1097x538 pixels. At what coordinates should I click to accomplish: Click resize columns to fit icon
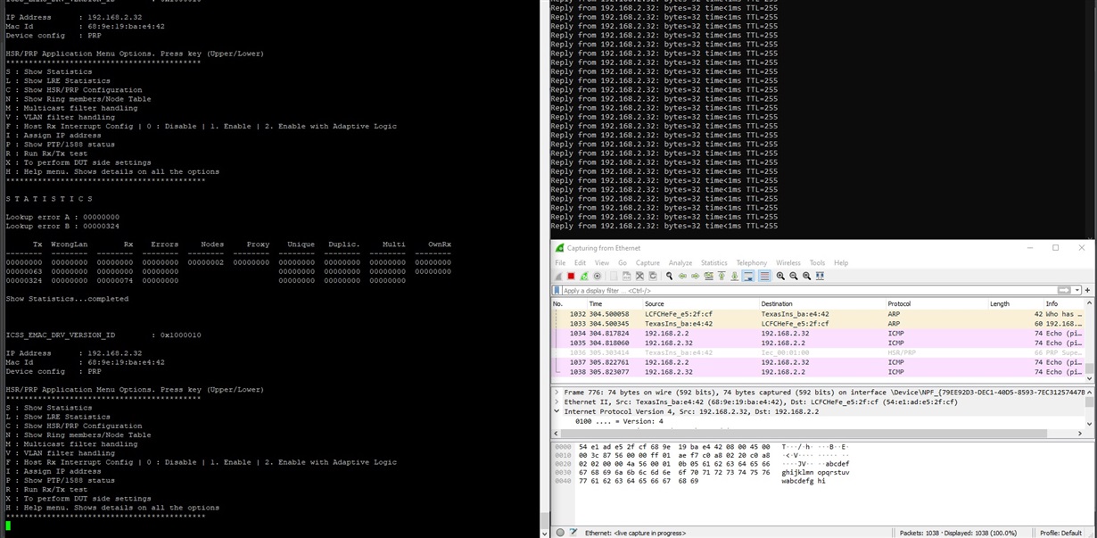click(x=820, y=277)
